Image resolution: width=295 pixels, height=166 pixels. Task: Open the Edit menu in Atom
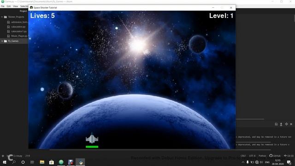[x=9, y=6]
